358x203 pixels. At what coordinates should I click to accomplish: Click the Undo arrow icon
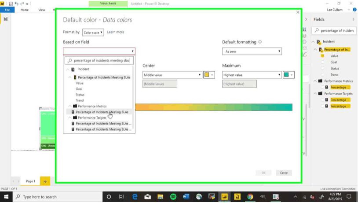point(16,4)
